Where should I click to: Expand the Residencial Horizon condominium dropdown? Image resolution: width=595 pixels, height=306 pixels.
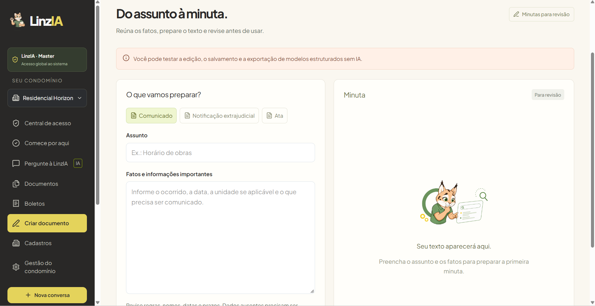tap(47, 98)
